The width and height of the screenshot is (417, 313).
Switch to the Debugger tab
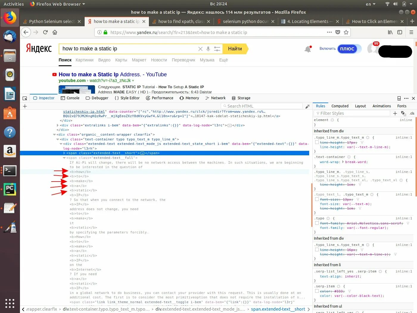(97, 98)
